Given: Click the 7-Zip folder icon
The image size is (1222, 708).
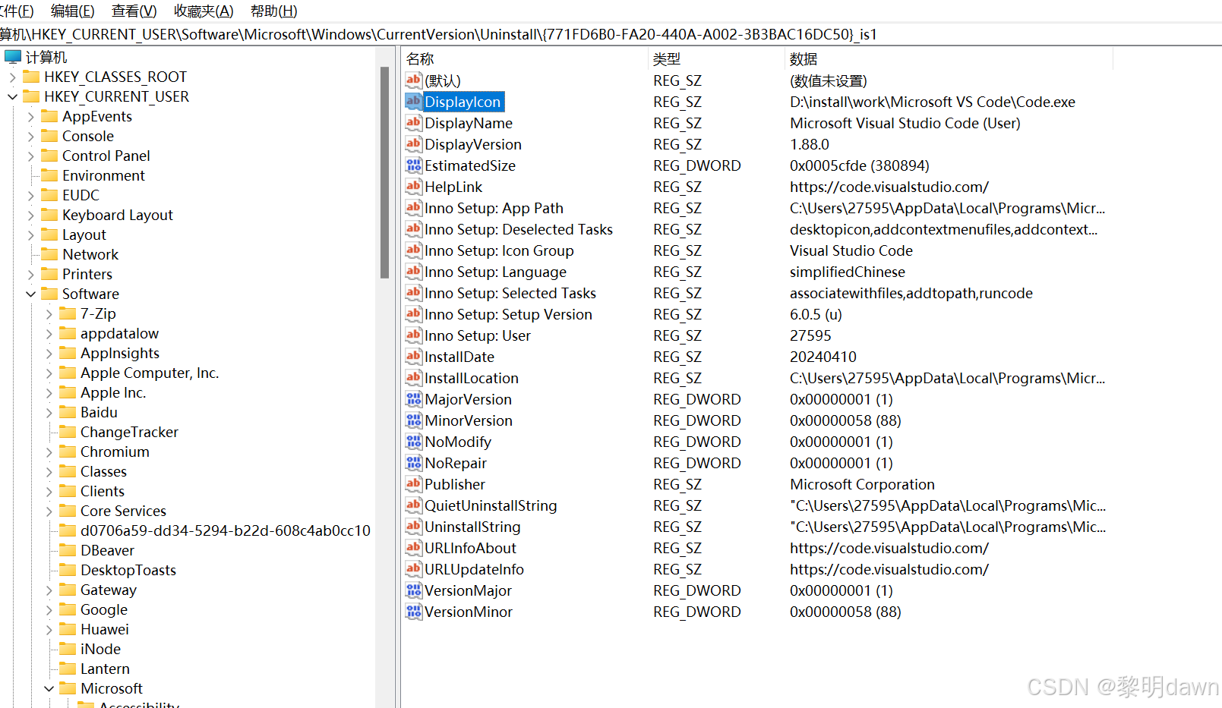Looking at the screenshot, I should [68, 313].
